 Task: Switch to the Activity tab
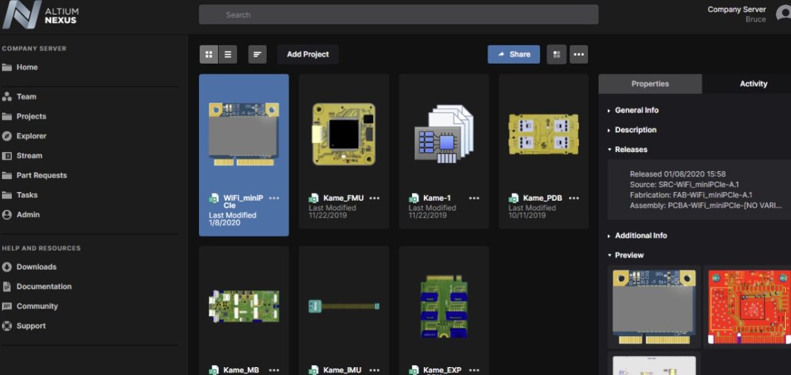pyautogui.click(x=753, y=84)
